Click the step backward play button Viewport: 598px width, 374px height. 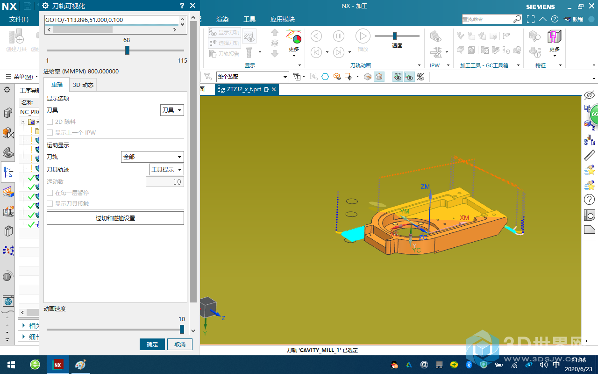(316, 36)
